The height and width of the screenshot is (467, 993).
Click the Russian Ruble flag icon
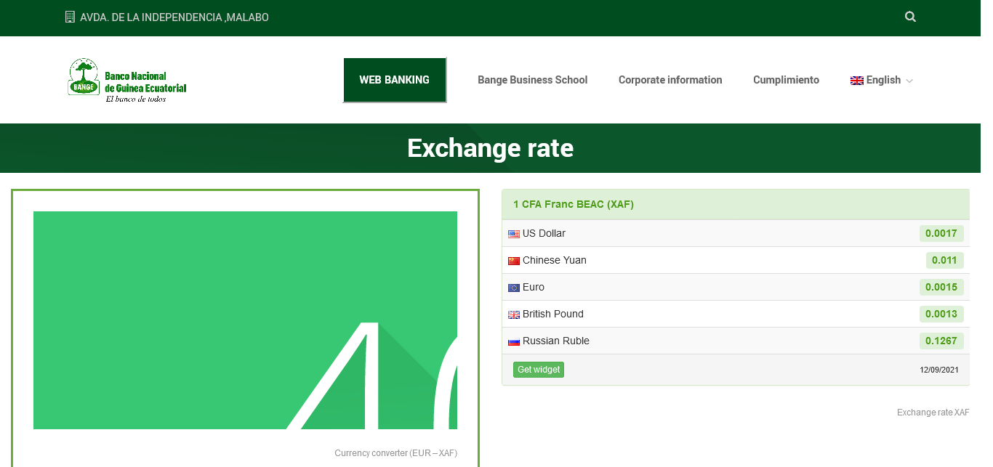(x=514, y=341)
